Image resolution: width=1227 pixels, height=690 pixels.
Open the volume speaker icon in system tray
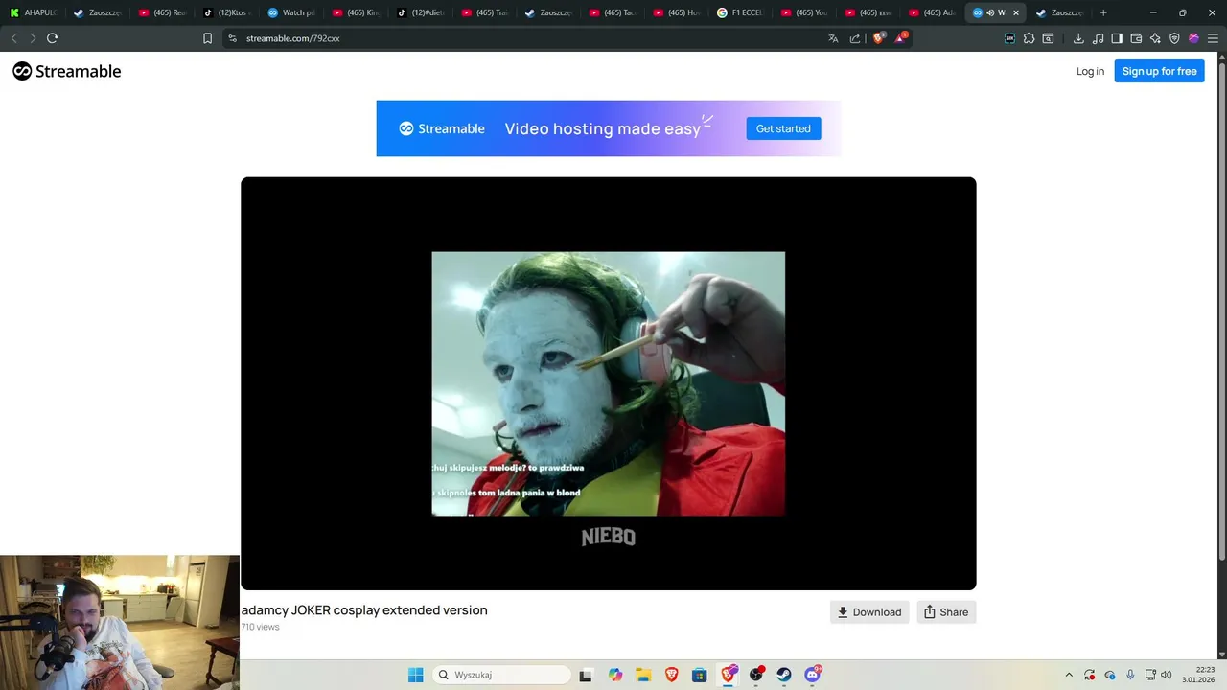click(1167, 675)
